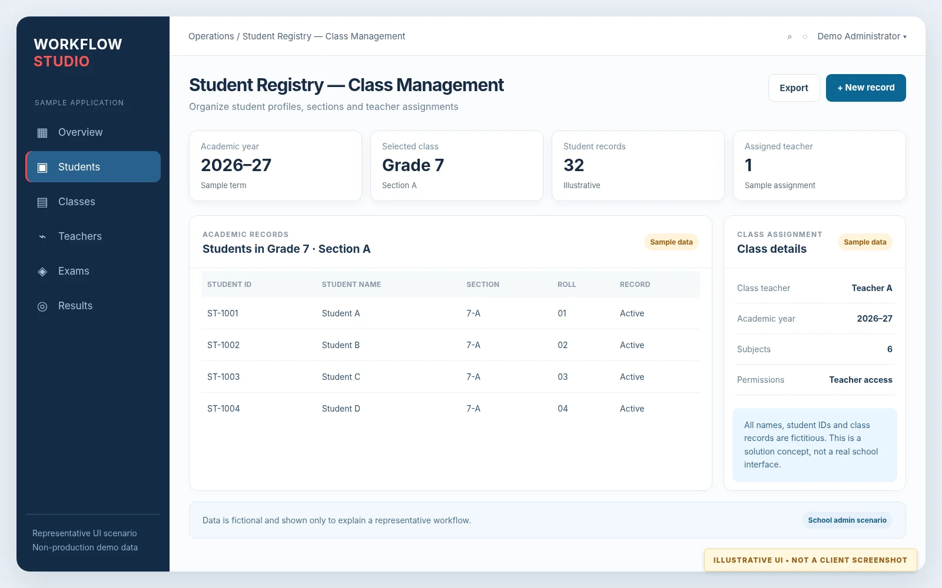This screenshot has height=588, width=942.
Task: Click the Results target icon in sidebar
Action: pyautogui.click(x=42, y=306)
